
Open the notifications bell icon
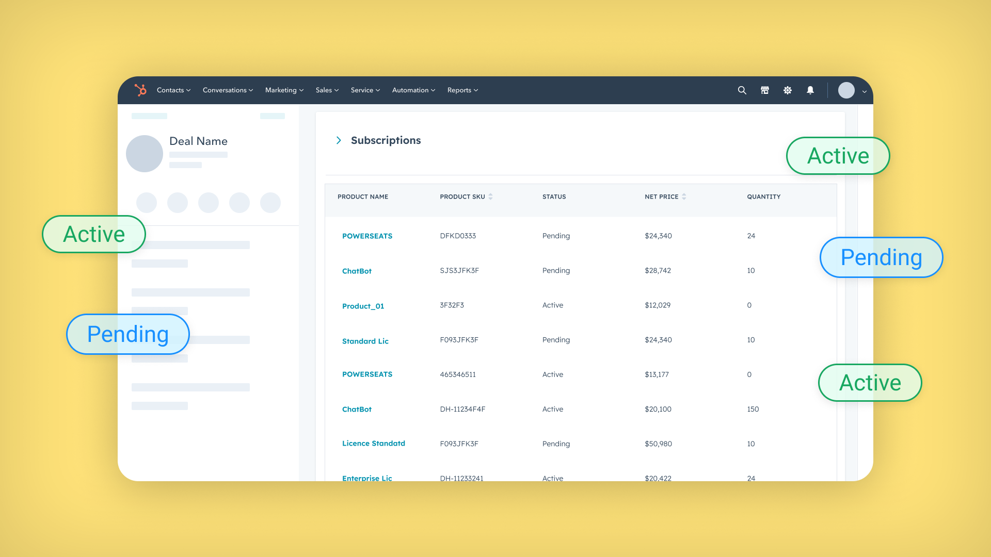click(x=810, y=90)
